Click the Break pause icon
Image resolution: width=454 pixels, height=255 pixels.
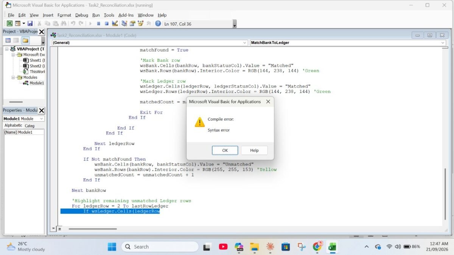point(98,23)
